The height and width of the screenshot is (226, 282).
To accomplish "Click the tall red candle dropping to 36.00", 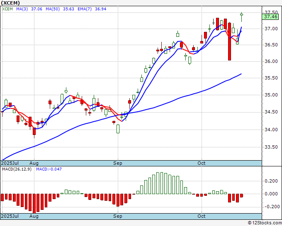I will (229, 41).
